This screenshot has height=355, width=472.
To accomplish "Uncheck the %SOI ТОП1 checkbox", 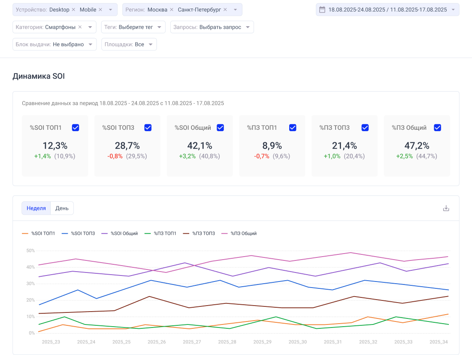I will [x=76, y=128].
